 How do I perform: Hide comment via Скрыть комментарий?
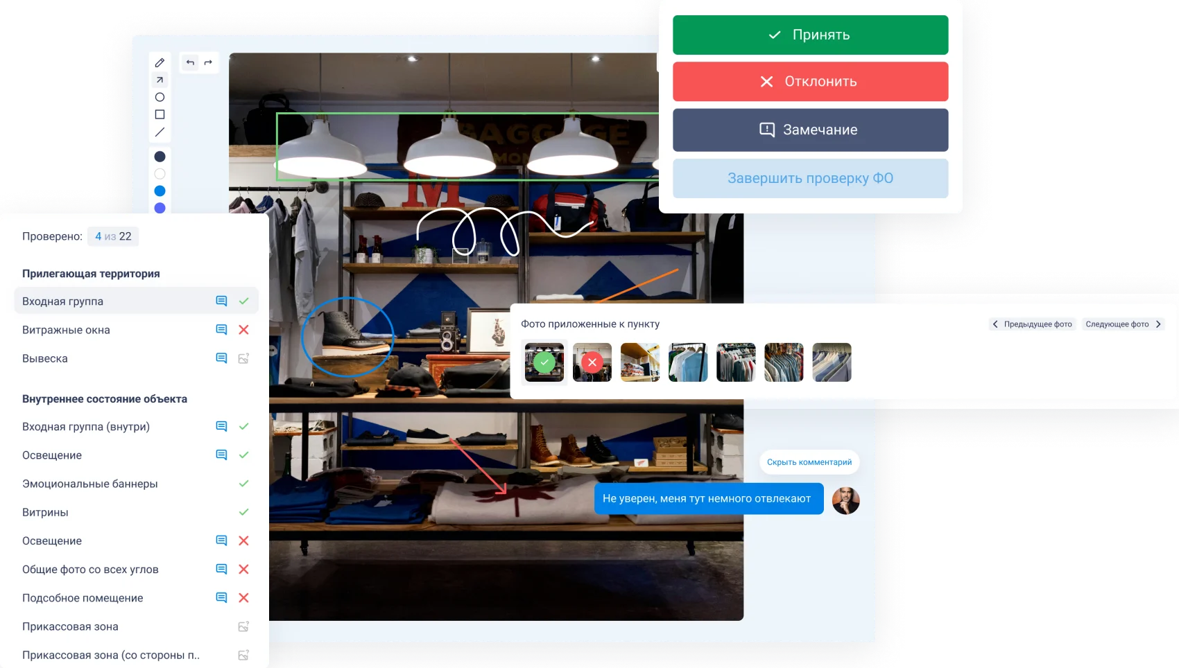809,462
